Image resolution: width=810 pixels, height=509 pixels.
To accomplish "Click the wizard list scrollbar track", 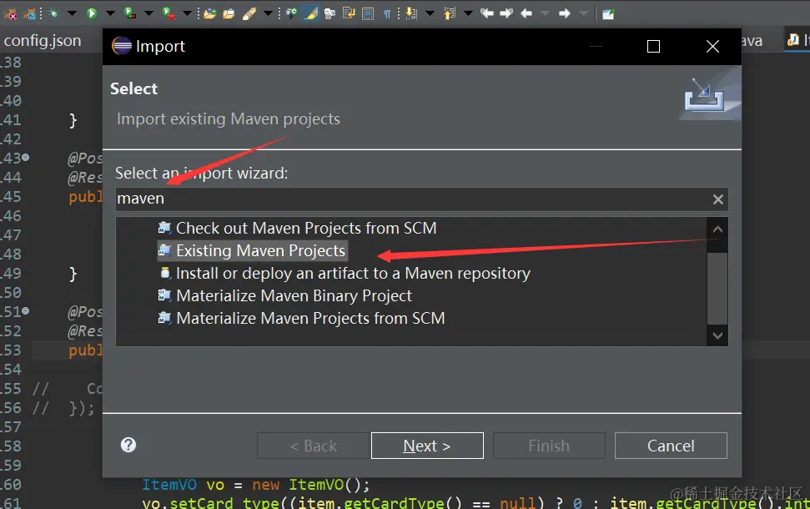I will [717, 289].
